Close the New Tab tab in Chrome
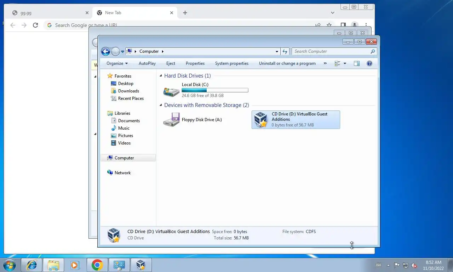 coord(172,13)
